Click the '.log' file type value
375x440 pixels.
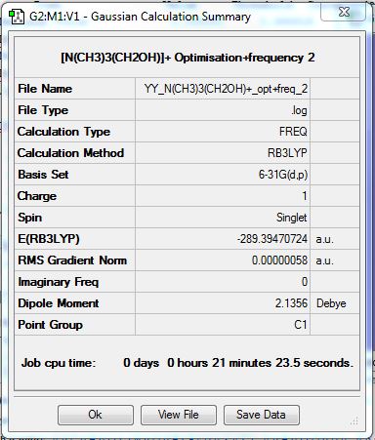[299, 110]
